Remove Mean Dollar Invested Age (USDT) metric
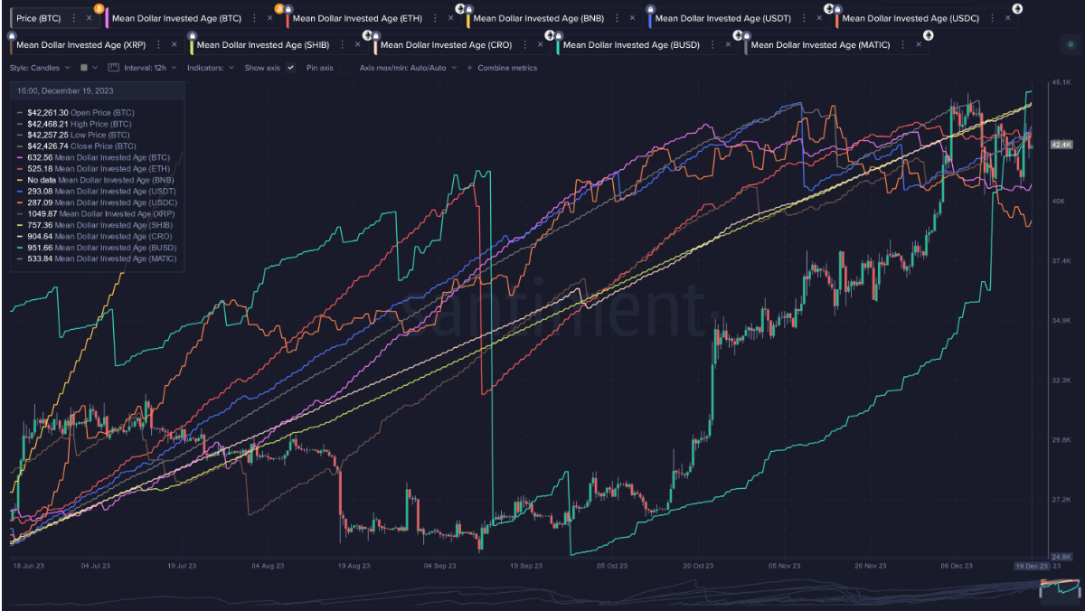1085x611 pixels. click(819, 18)
